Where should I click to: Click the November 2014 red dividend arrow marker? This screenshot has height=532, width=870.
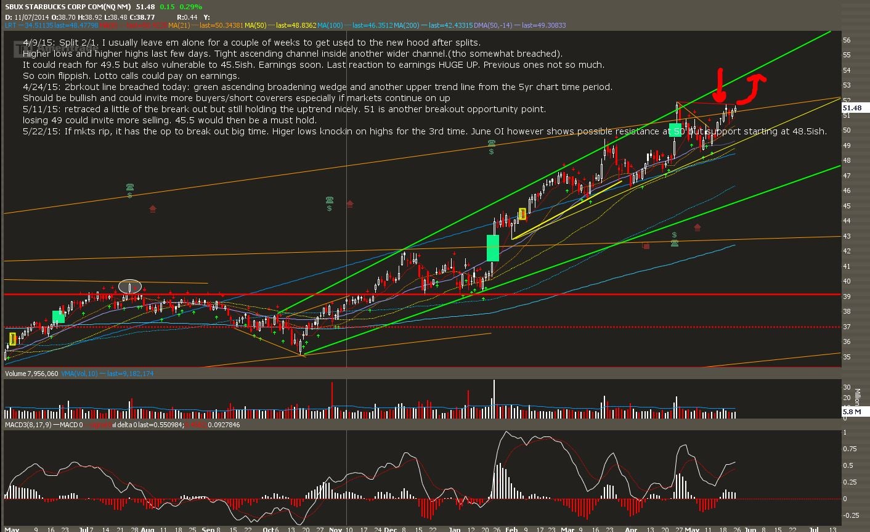click(350, 204)
